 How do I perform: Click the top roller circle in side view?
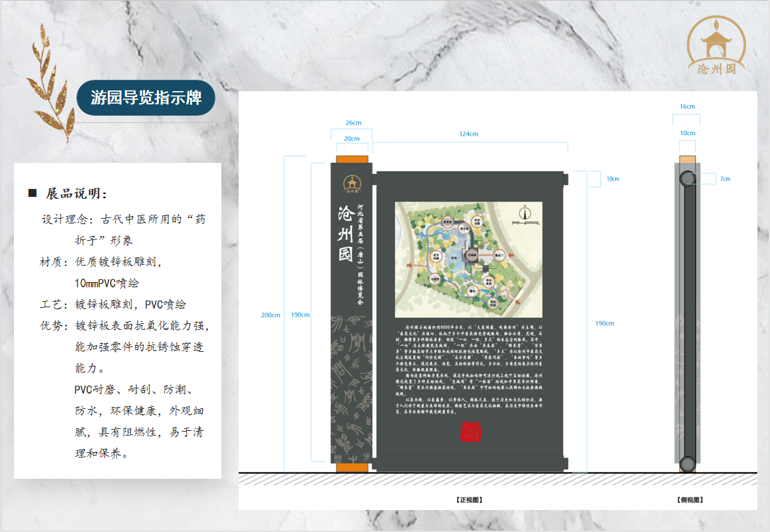click(x=687, y=178)
